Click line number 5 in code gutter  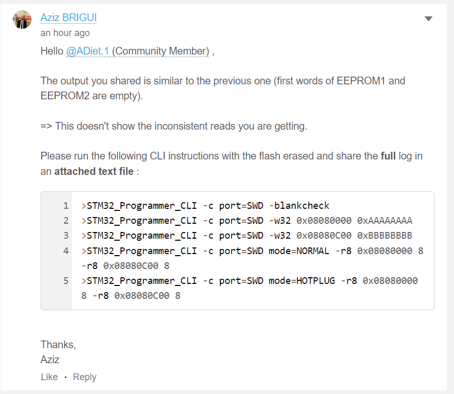66,281
